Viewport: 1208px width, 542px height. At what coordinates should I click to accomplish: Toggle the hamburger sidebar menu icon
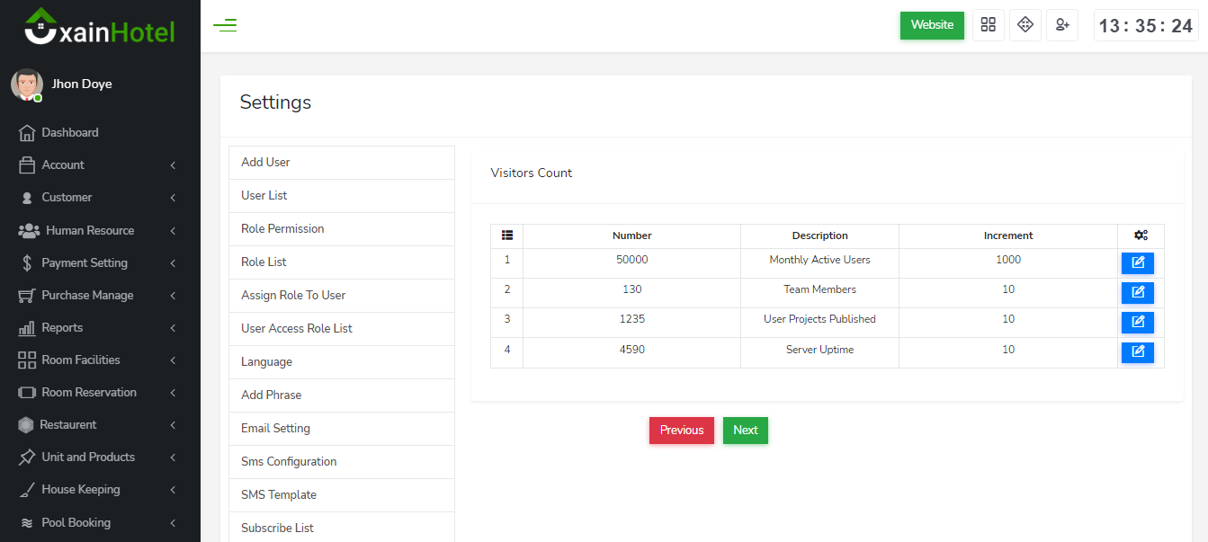click(x=225, y=25)
